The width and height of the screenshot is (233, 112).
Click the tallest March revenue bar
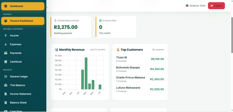(x=86, y=73)
